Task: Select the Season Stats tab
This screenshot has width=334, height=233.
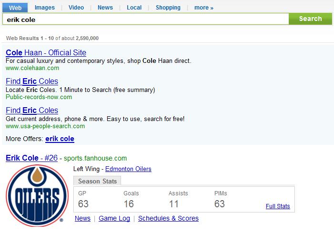Action: (x=98, y=181)
